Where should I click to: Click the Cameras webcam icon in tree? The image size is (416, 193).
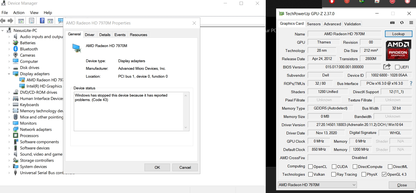pos(16,55)
